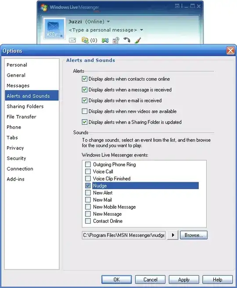This screenshot has width=237, height=288.
Task: Click the 'Type a personal message' field
Action: coord(103,30)
